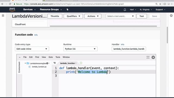Click the browser zoom magnifier icon
Image resolution: width=174 pixels, height=98 pixels.
point(157,4)
